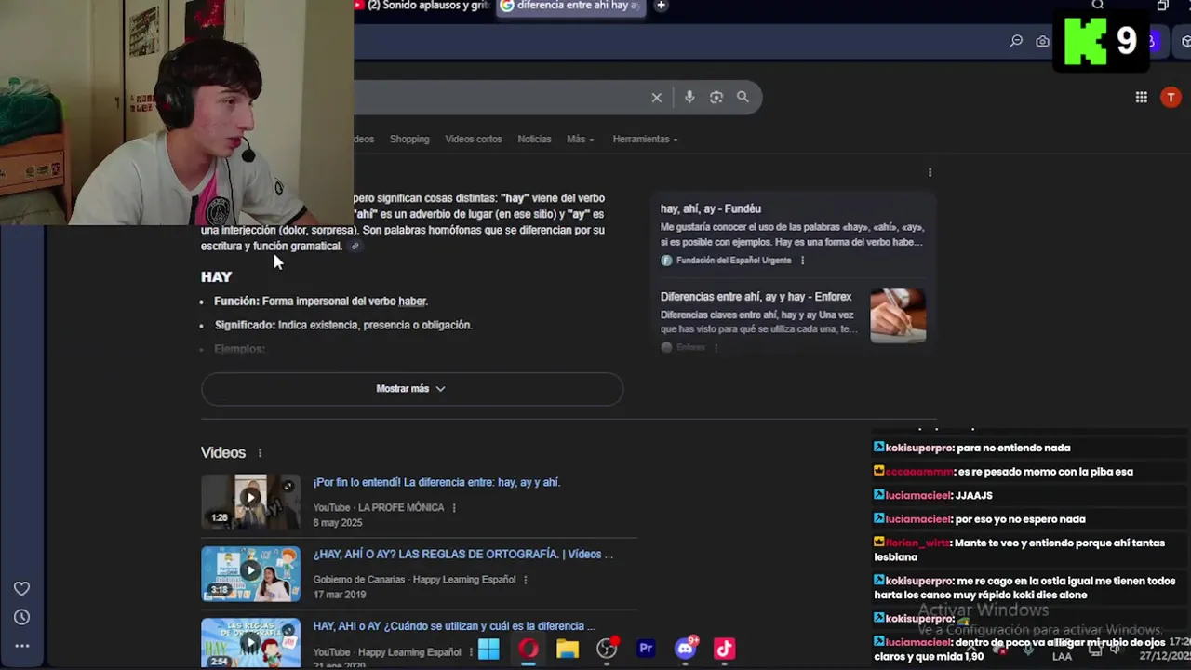Open the history clock icon in Opera sidebar

tap(21, 617)
